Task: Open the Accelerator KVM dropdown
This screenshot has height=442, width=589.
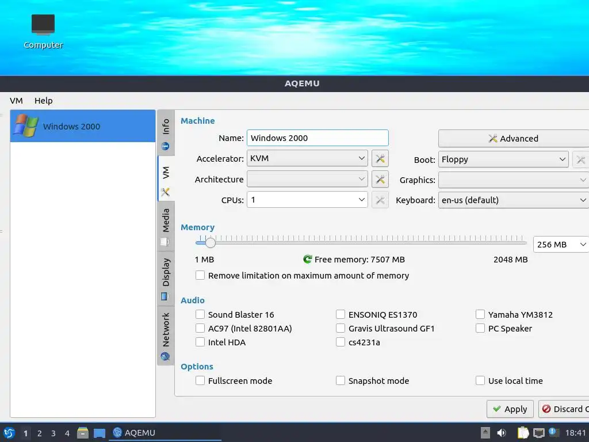Action: point(307,158)
